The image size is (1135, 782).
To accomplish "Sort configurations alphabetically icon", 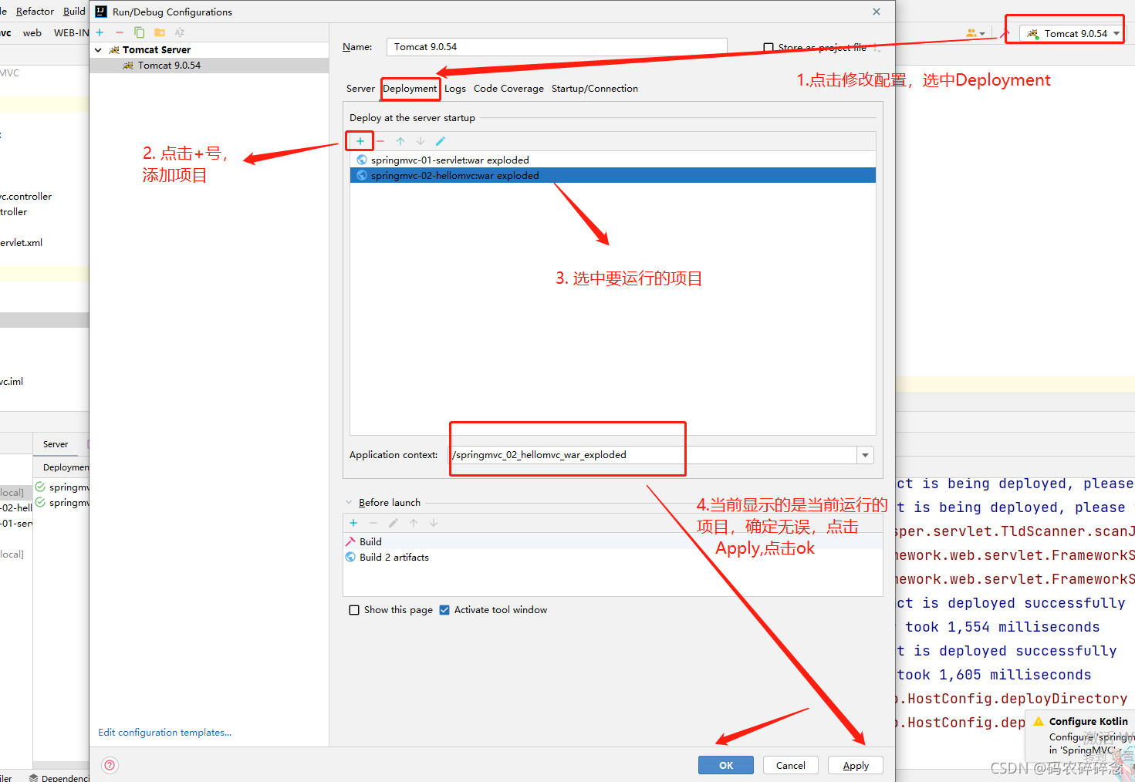I will pos(180,32).
